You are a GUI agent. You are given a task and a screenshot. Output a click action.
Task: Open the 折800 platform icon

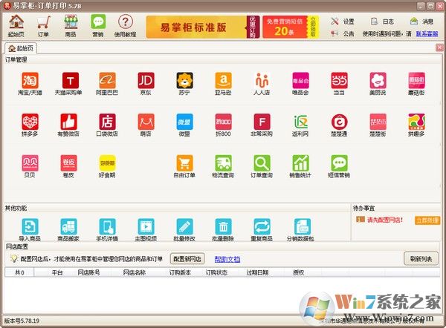(x=223, y=122)
